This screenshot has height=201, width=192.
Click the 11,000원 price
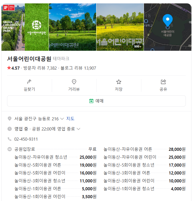tap(88, 181)
